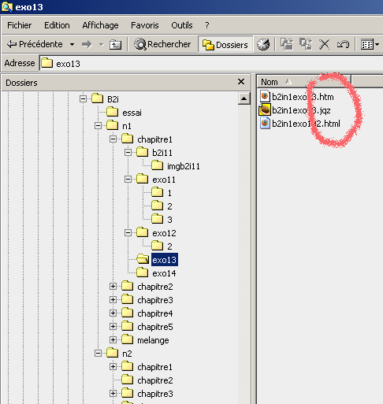Open the Affichage menu
The width and height of the screenshot is (383, 404).
point(100,25)
